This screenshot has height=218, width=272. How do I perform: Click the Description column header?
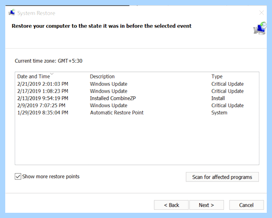pyautogui.click(x=102, y=76)
